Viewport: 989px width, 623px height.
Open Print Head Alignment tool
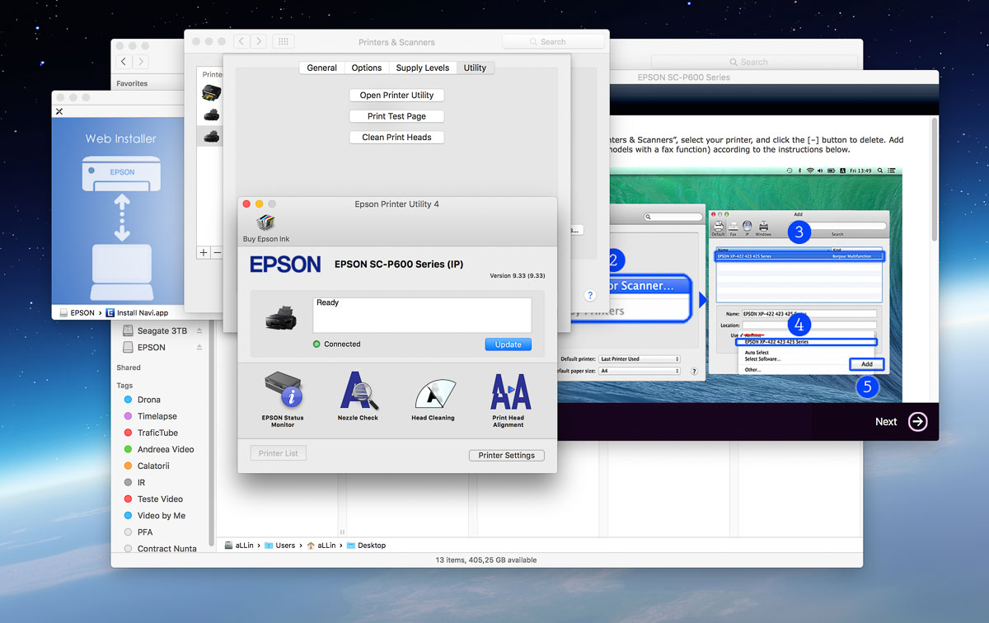(509, 392)
